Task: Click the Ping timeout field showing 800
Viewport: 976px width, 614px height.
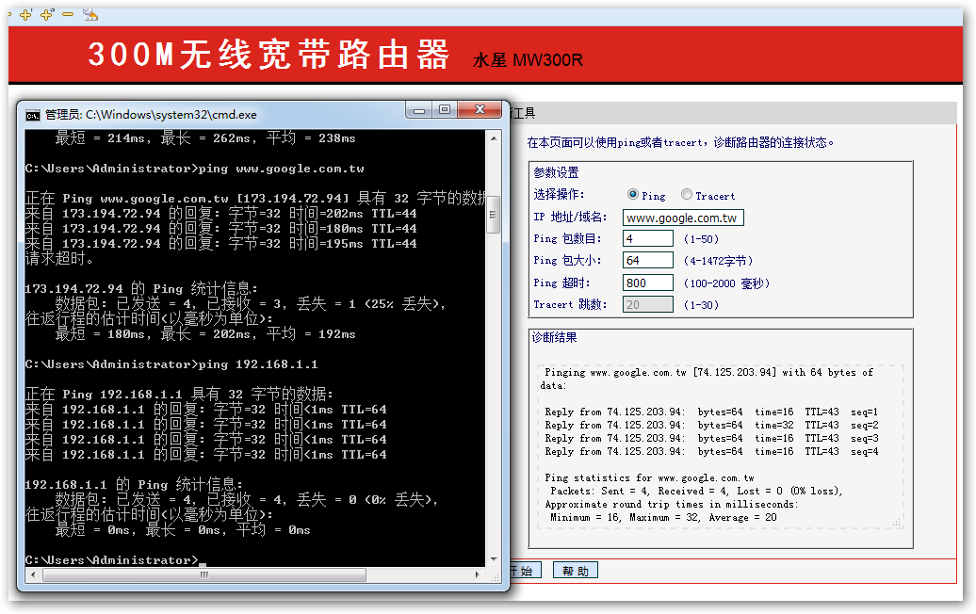Action: [648, 283]
